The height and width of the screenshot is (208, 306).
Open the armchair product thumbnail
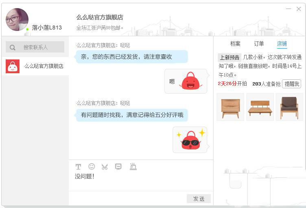[289, 107]
